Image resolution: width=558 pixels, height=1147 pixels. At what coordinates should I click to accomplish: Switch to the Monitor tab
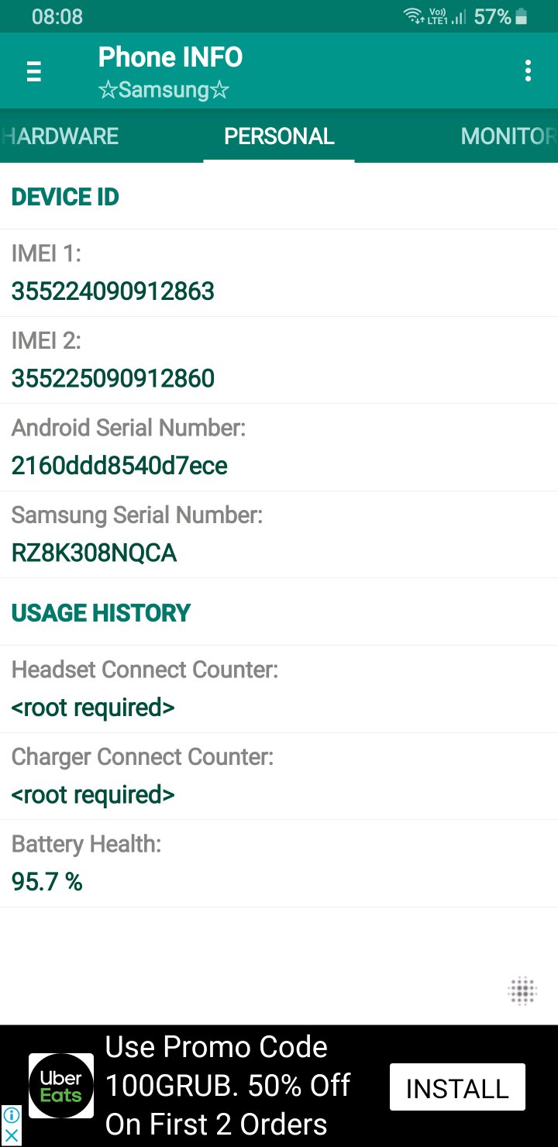508,136
